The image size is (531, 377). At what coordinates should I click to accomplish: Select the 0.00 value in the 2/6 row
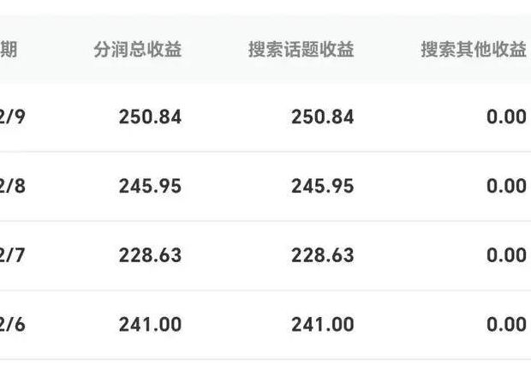tap(506, 325)
